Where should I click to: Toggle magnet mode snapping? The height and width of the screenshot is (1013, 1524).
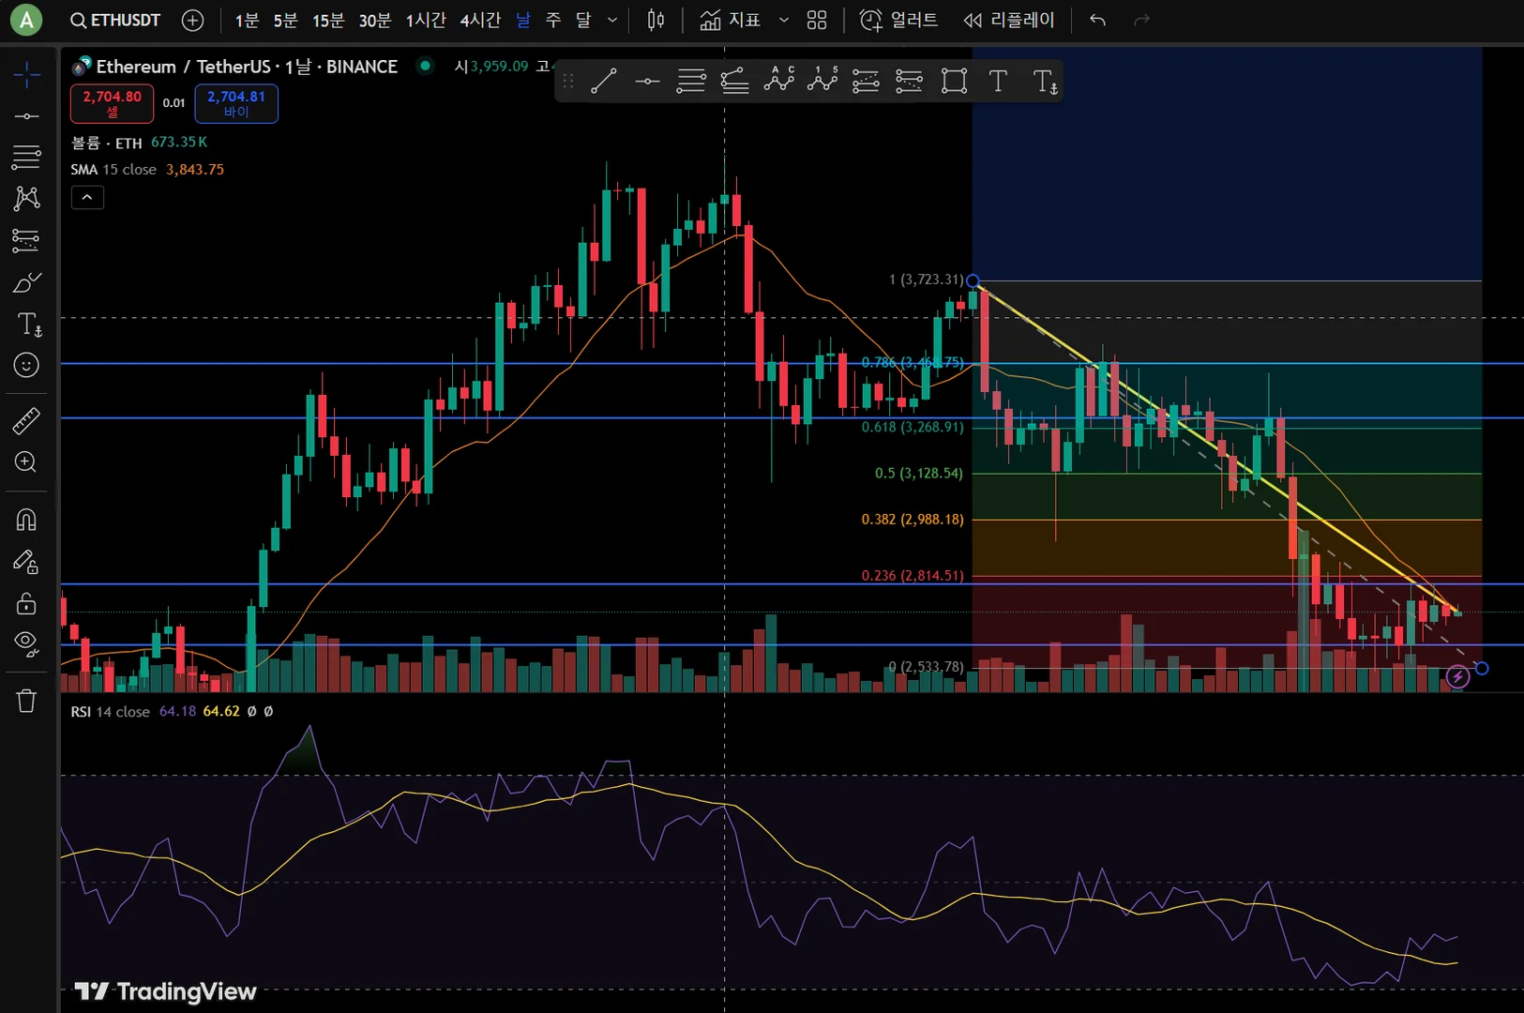[x=26, y=520]
